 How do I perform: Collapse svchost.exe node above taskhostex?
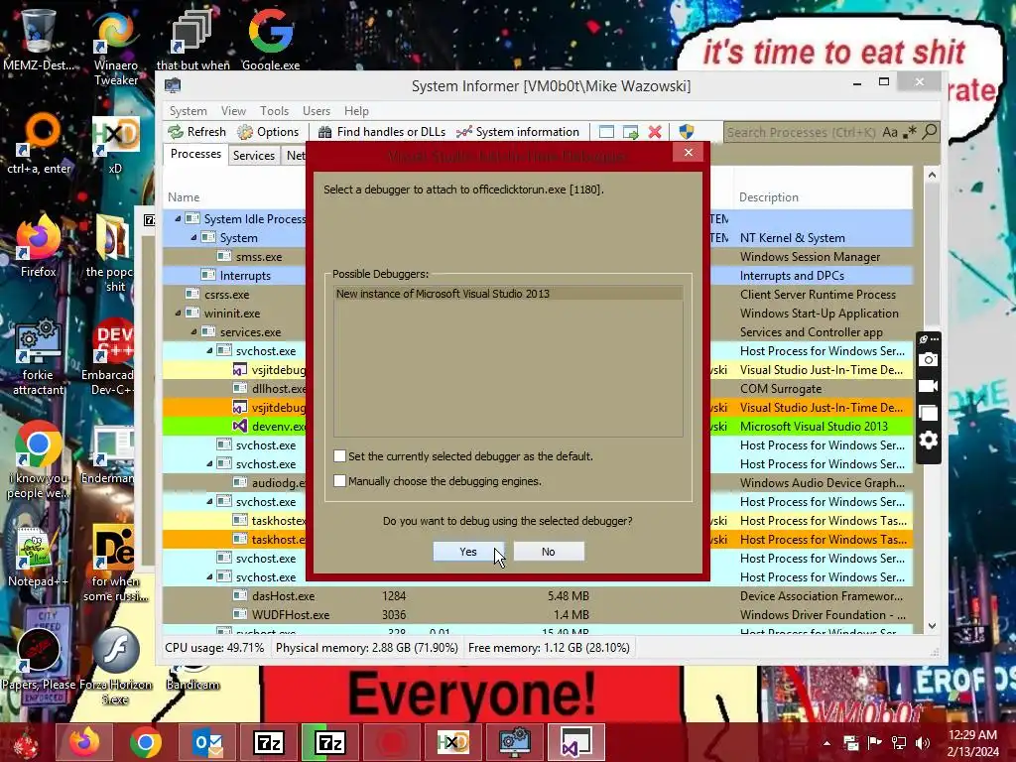(x=209, y=501)
